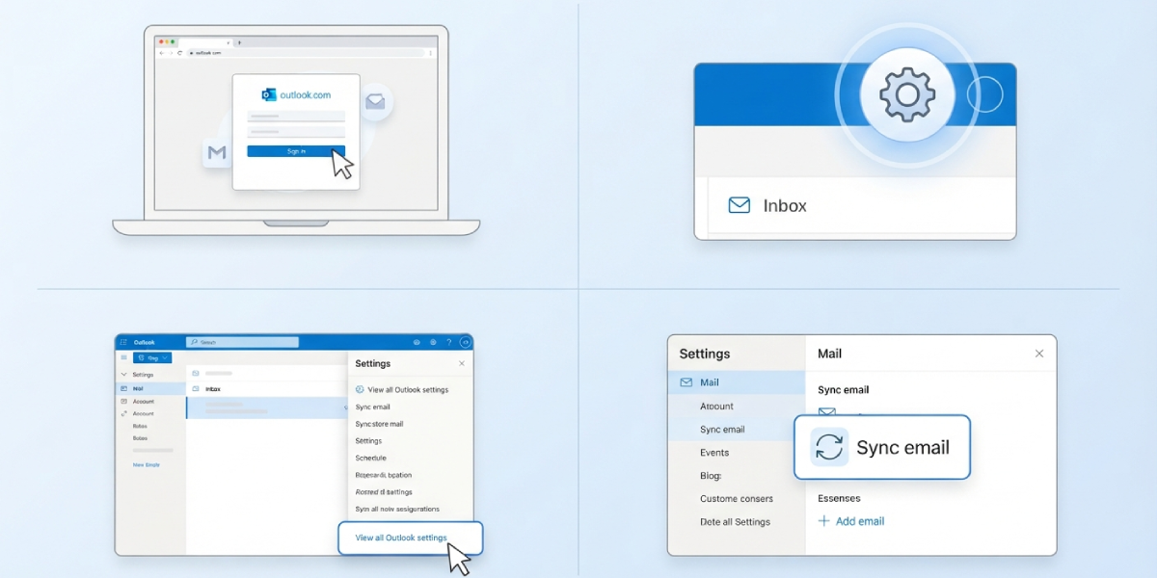Open help via the question mark icon
This screenshot has height=578, width=1157.
[x=449, y=342]
